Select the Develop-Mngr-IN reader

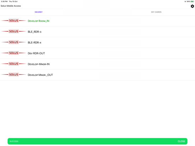(x=97, y=64)
